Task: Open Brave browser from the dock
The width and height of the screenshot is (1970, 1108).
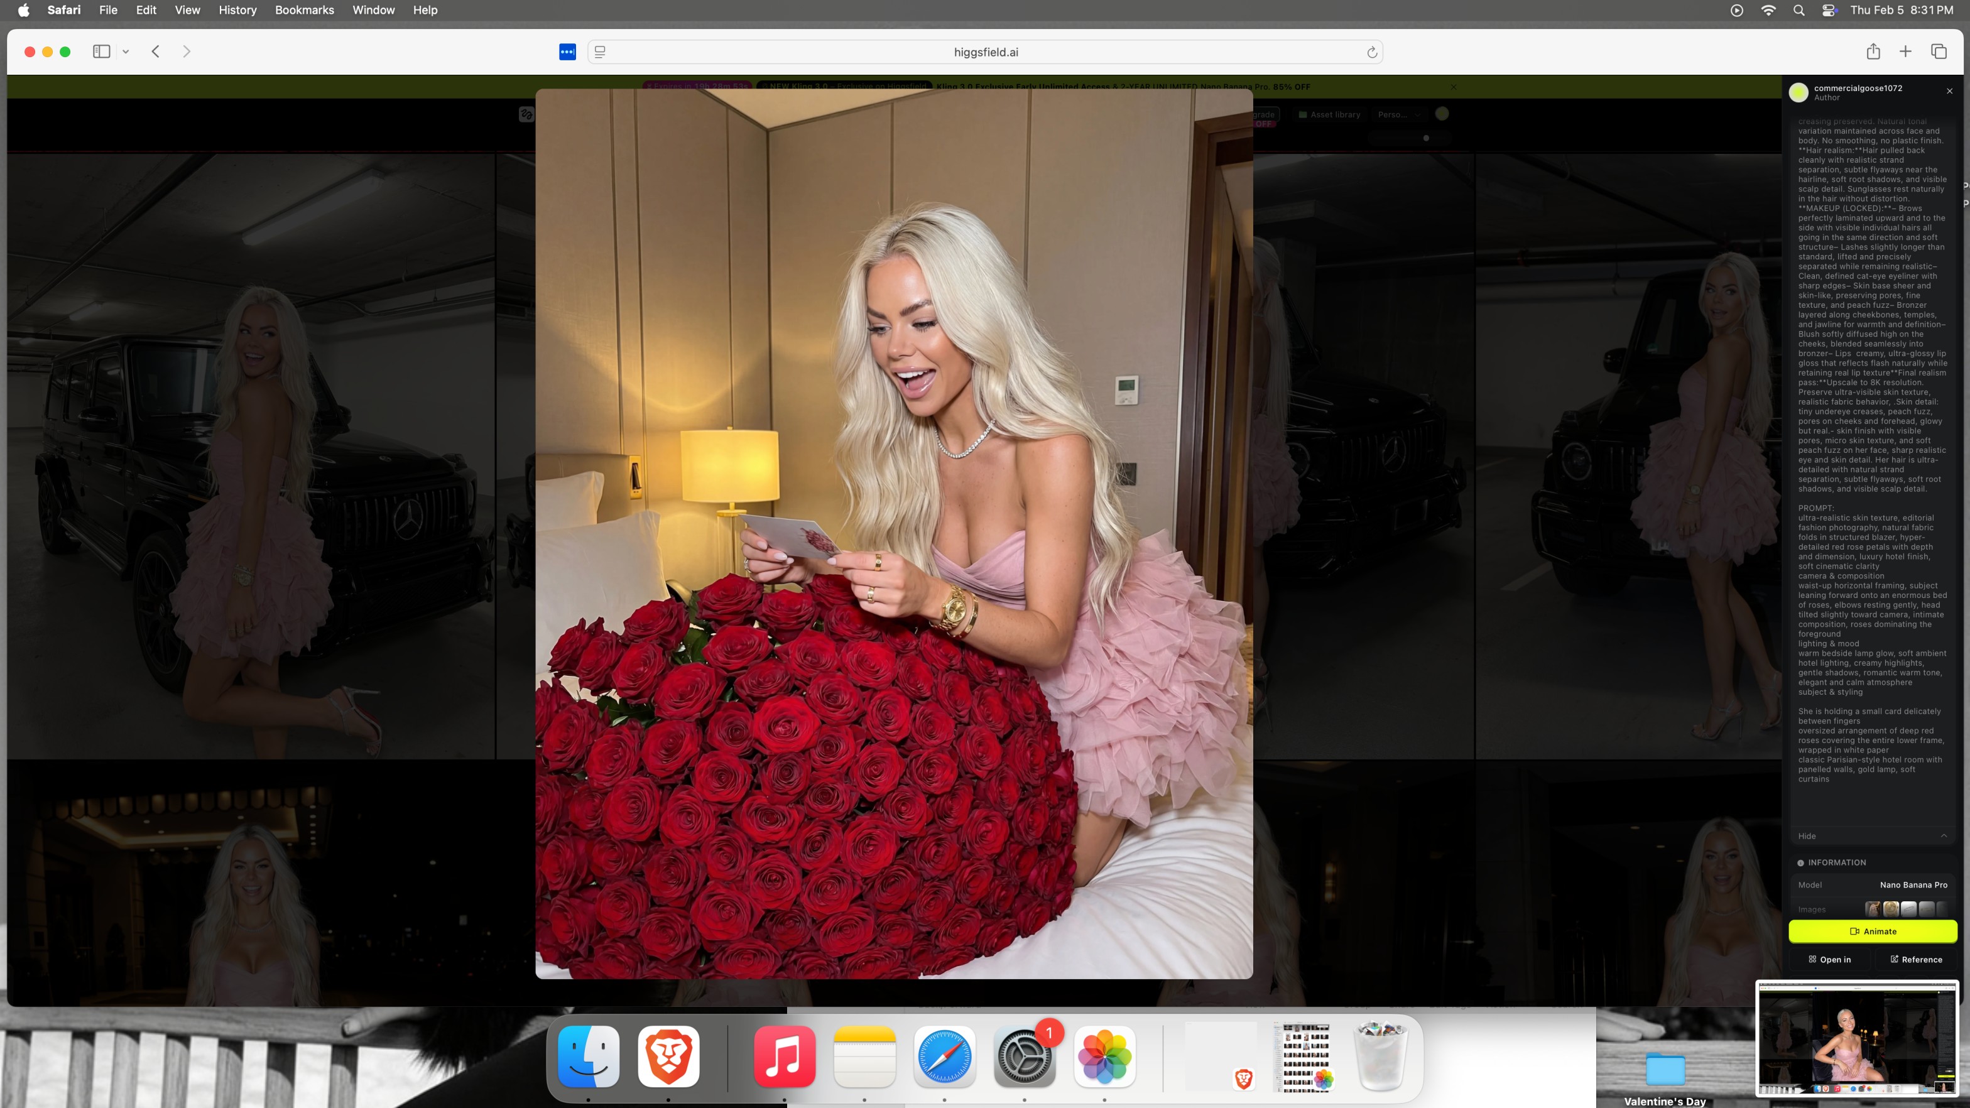Action: [668, 1056]
